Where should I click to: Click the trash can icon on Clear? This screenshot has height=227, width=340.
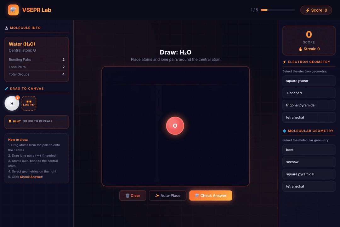(x=127, y=195)
